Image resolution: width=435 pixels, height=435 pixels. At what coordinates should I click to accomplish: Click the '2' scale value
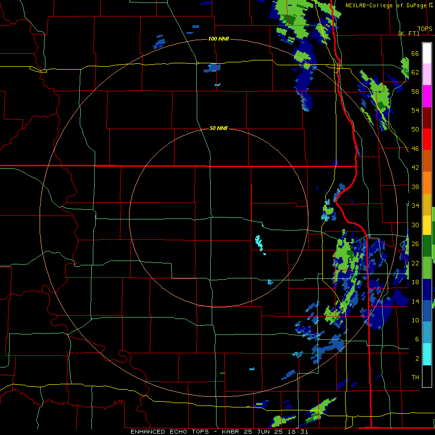(417, 359)
